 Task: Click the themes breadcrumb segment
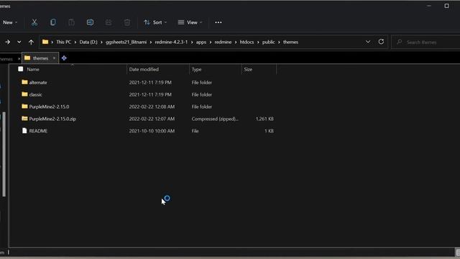click(x=290, y=42)
